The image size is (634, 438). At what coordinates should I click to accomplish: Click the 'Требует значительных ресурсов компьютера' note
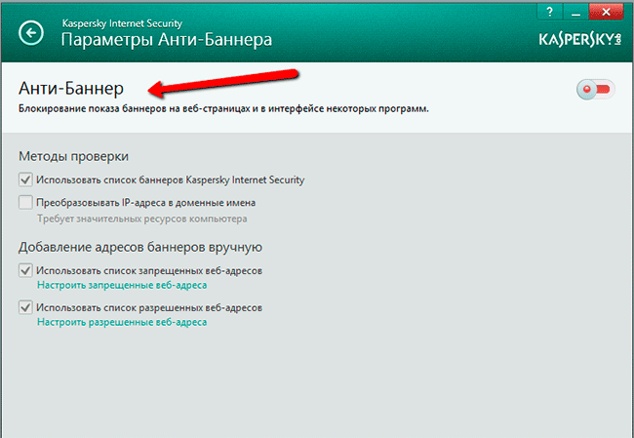click(x=142, y=219)
